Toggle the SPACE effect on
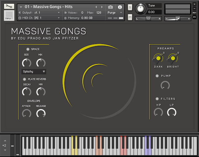199x157 pixels. point(28,49)
